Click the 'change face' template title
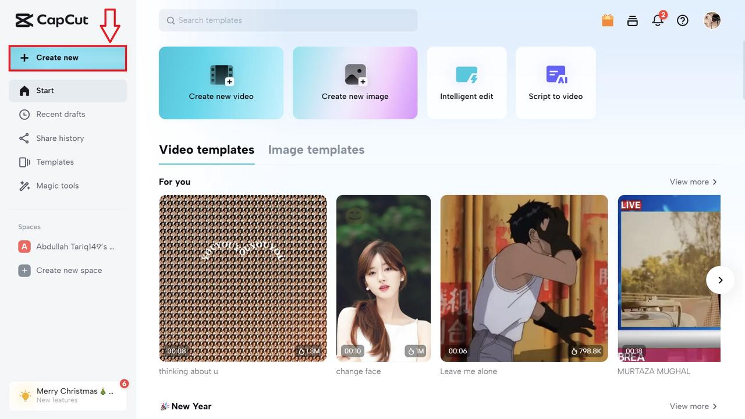This screenshot has height=419, width=745. click(359, 371)
